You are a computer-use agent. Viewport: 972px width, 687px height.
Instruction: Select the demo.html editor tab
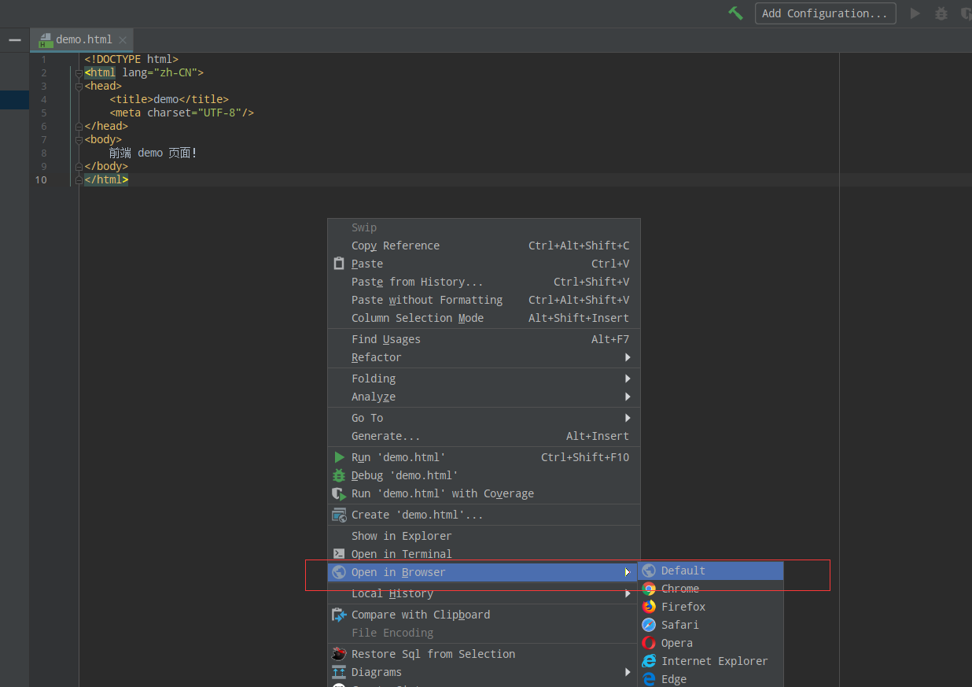click(x=82, y=39)
